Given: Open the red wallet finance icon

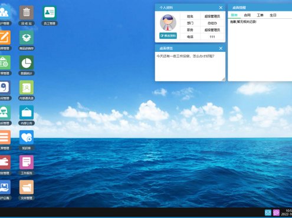Looking at the screenshot, I should click(5, 162).
